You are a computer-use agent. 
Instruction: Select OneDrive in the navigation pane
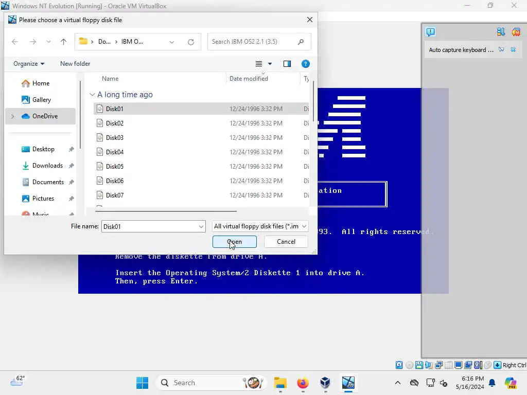pyautogui.click(x=40, y=116)
